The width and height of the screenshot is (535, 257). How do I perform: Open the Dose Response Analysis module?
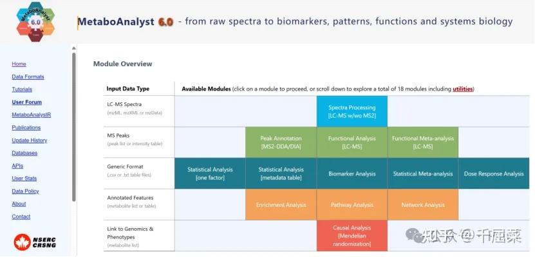(494, 173)
